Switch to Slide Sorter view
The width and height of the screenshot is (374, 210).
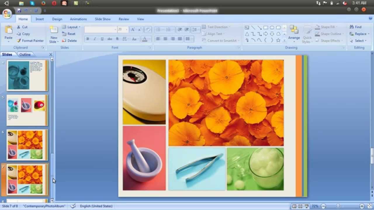pos(300,206)
